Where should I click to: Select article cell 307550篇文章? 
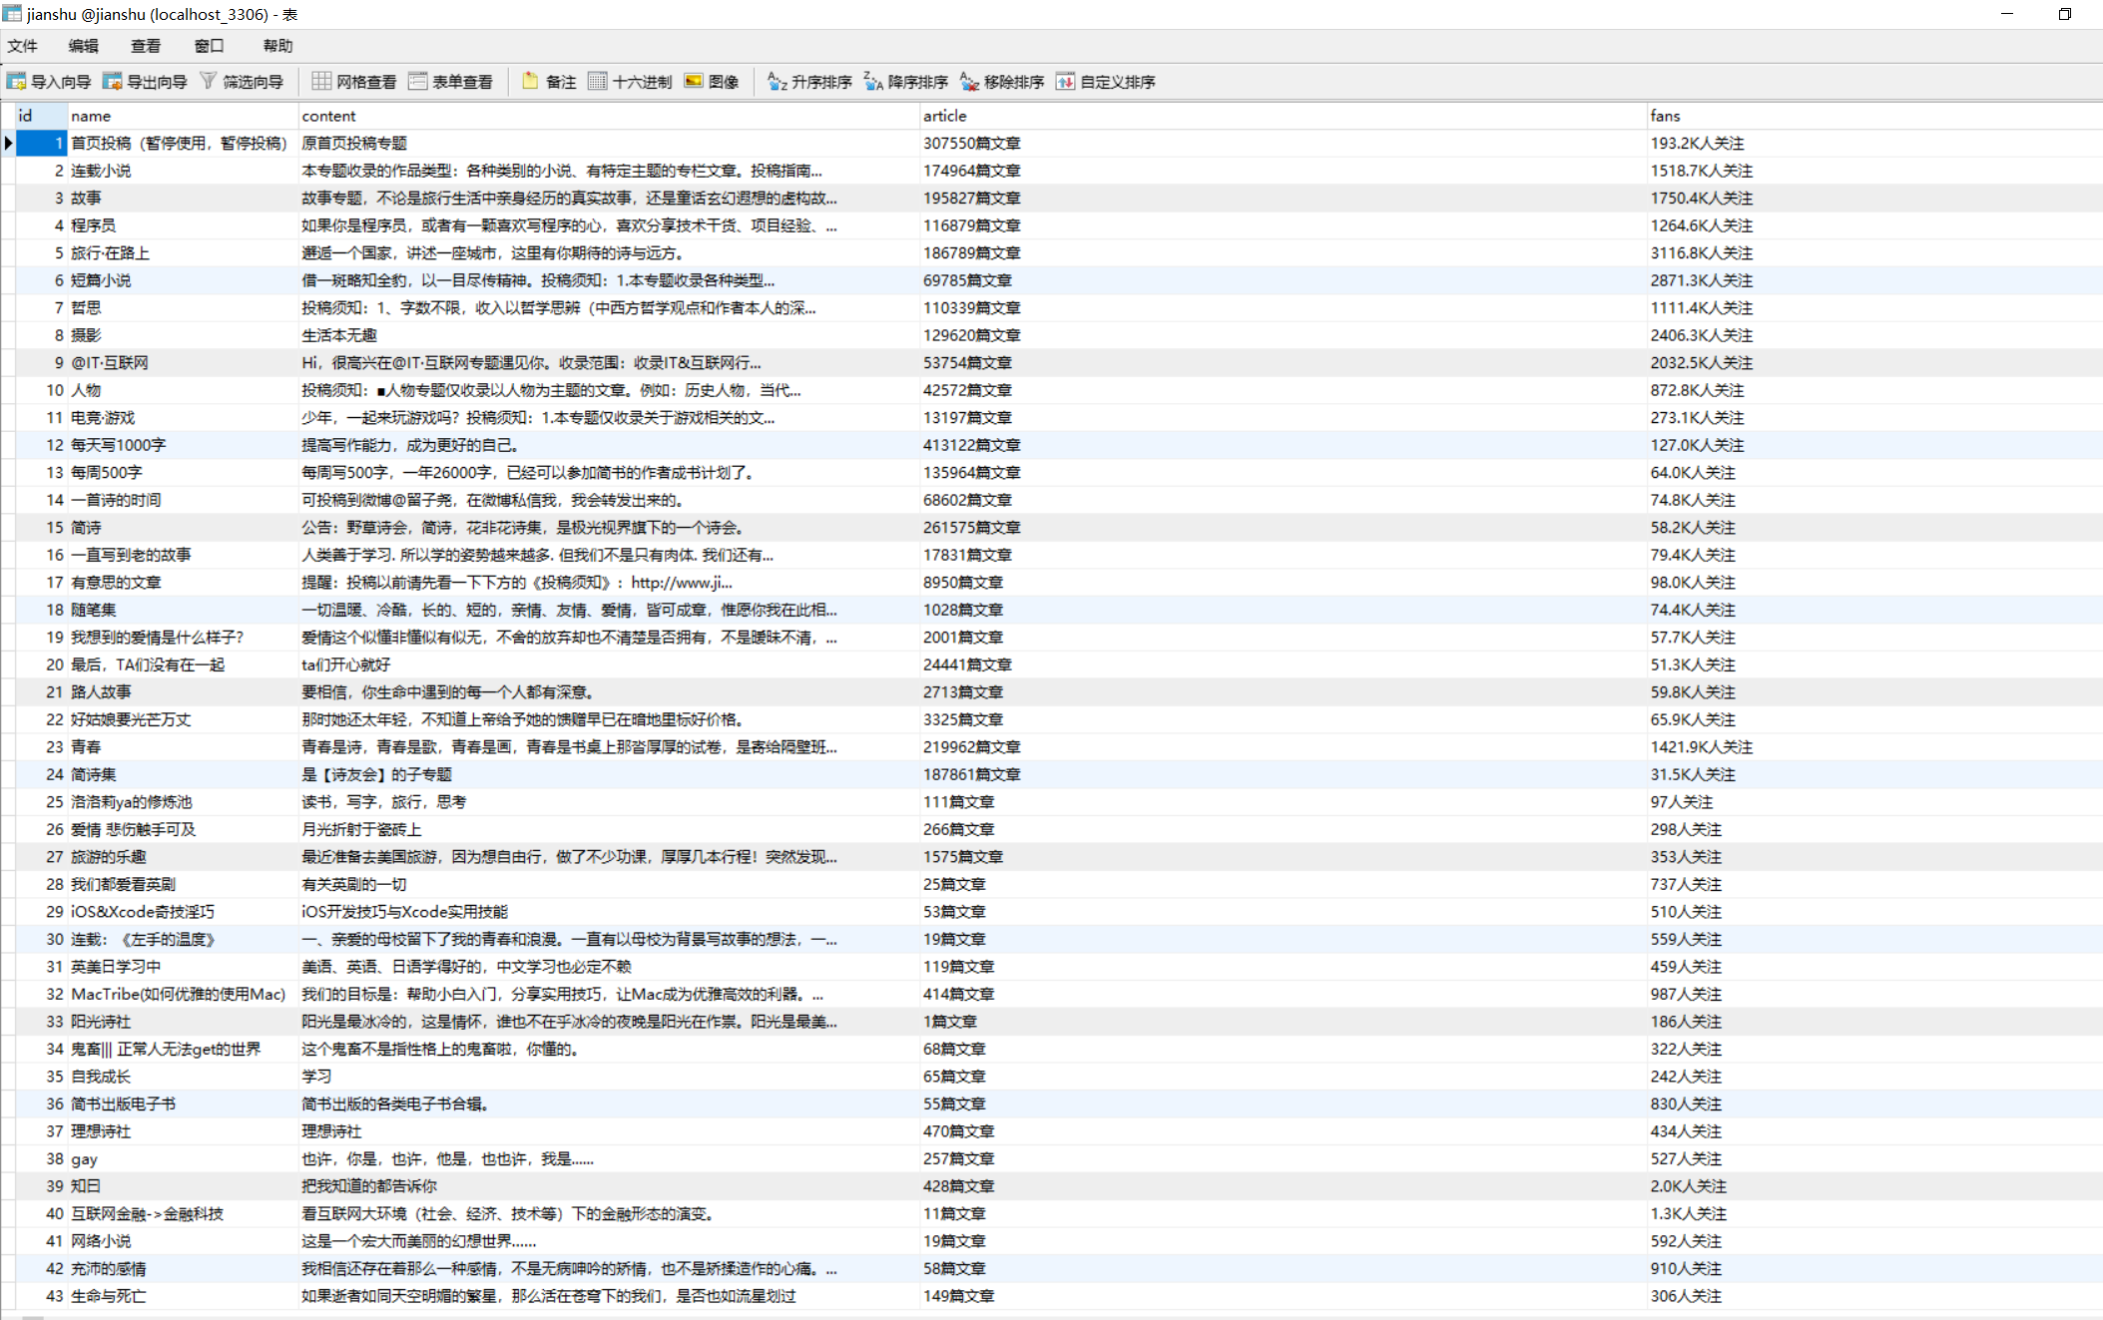tap(1284, 144)
